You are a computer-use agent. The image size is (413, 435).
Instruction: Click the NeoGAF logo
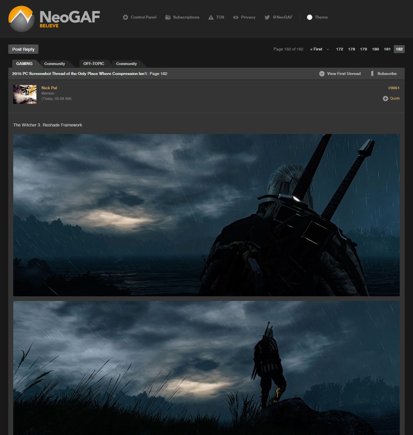54,19
